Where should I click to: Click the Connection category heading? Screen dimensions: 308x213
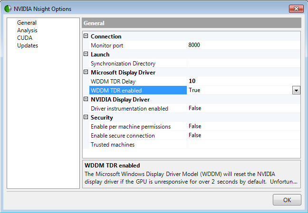[x=106, y=37]
